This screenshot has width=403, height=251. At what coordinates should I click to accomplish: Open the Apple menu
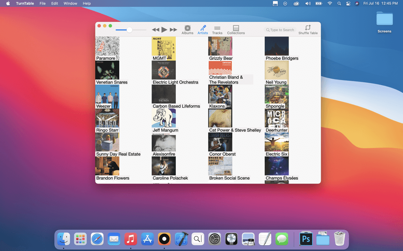(8, 3)
